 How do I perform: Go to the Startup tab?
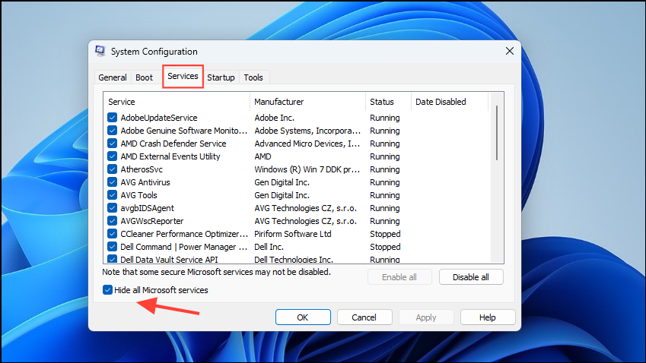[221, 77]
